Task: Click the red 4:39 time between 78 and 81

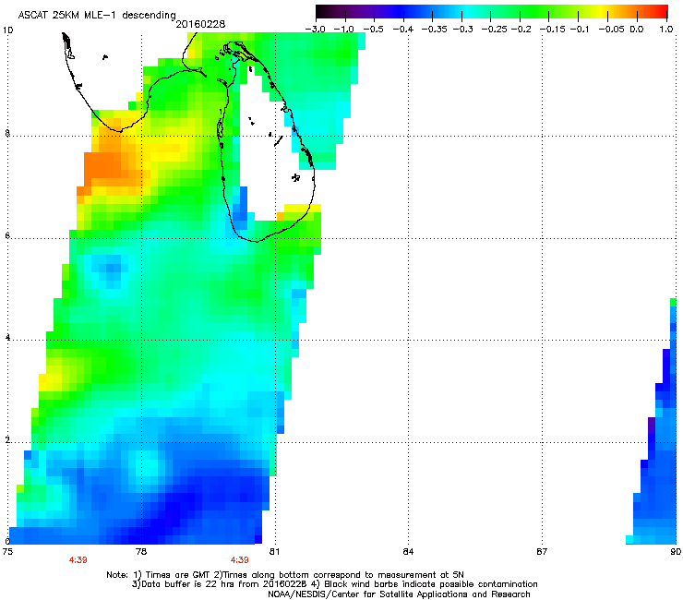Action: [x=240, y=560]
